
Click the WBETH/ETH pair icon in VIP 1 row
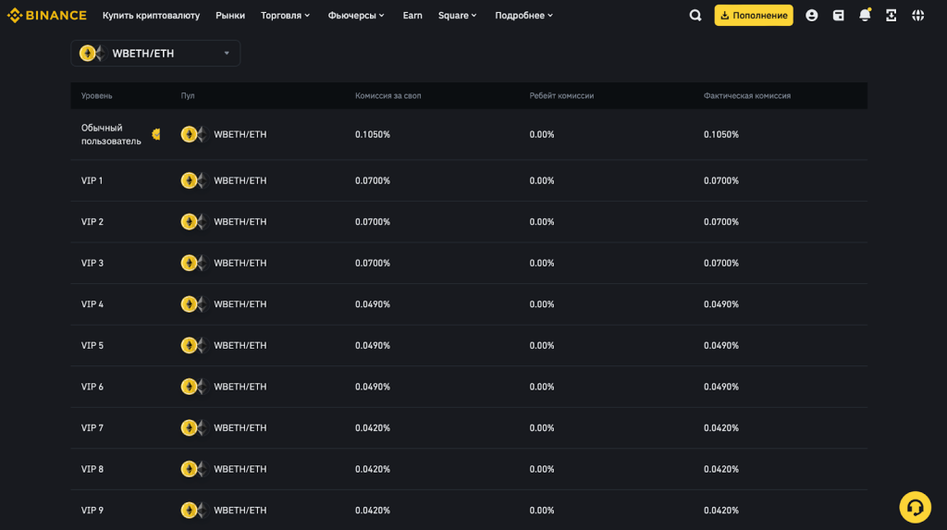192,180
